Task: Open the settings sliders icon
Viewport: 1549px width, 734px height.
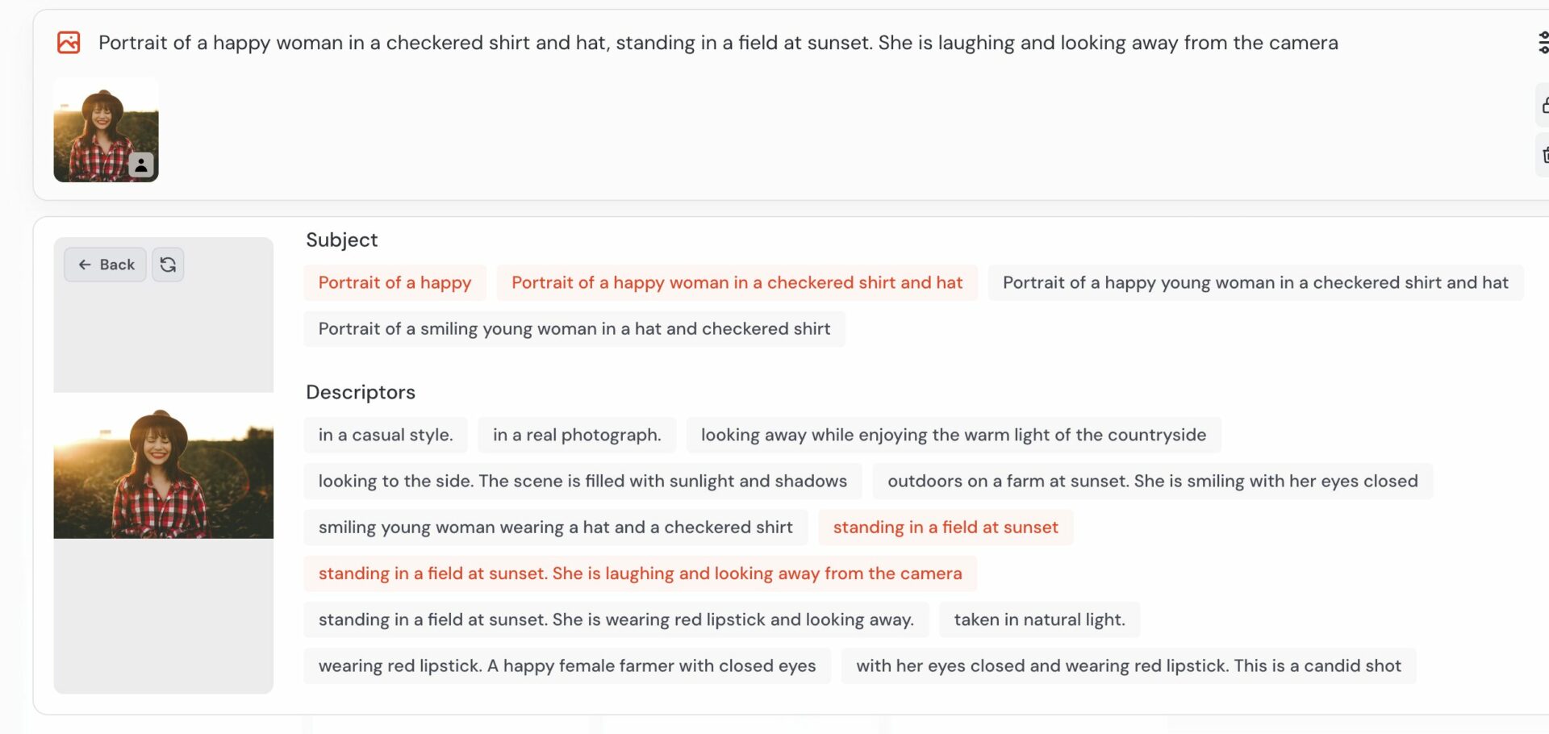Action: tap(1543, 42)
